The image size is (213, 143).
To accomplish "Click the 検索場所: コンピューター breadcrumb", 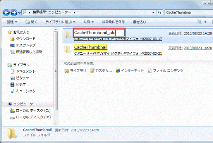I will (52, 12).
